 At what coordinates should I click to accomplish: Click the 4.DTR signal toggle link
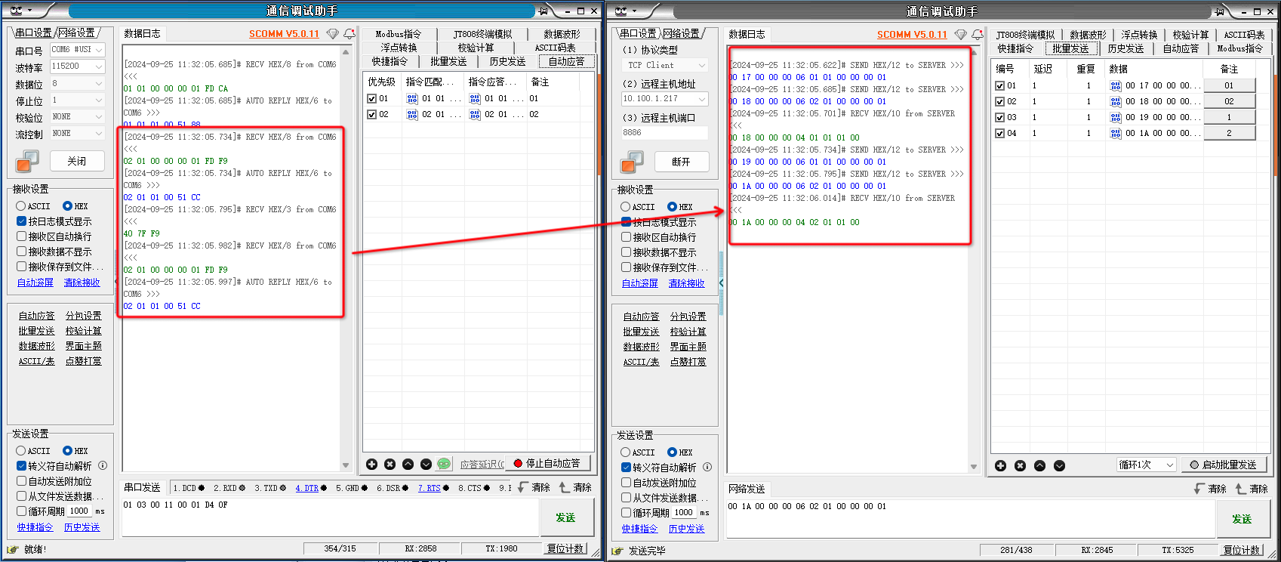click(x=306, y=488)
